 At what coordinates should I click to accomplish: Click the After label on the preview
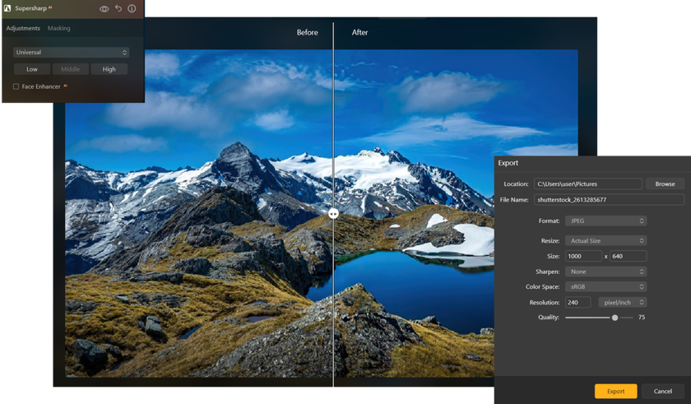[x=359, y=33]
